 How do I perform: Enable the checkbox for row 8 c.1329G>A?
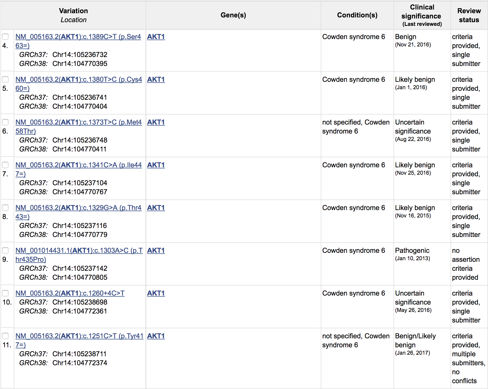pos(5,208)
